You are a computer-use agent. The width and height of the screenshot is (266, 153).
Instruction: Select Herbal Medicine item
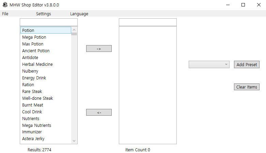[x=46, y=64]
